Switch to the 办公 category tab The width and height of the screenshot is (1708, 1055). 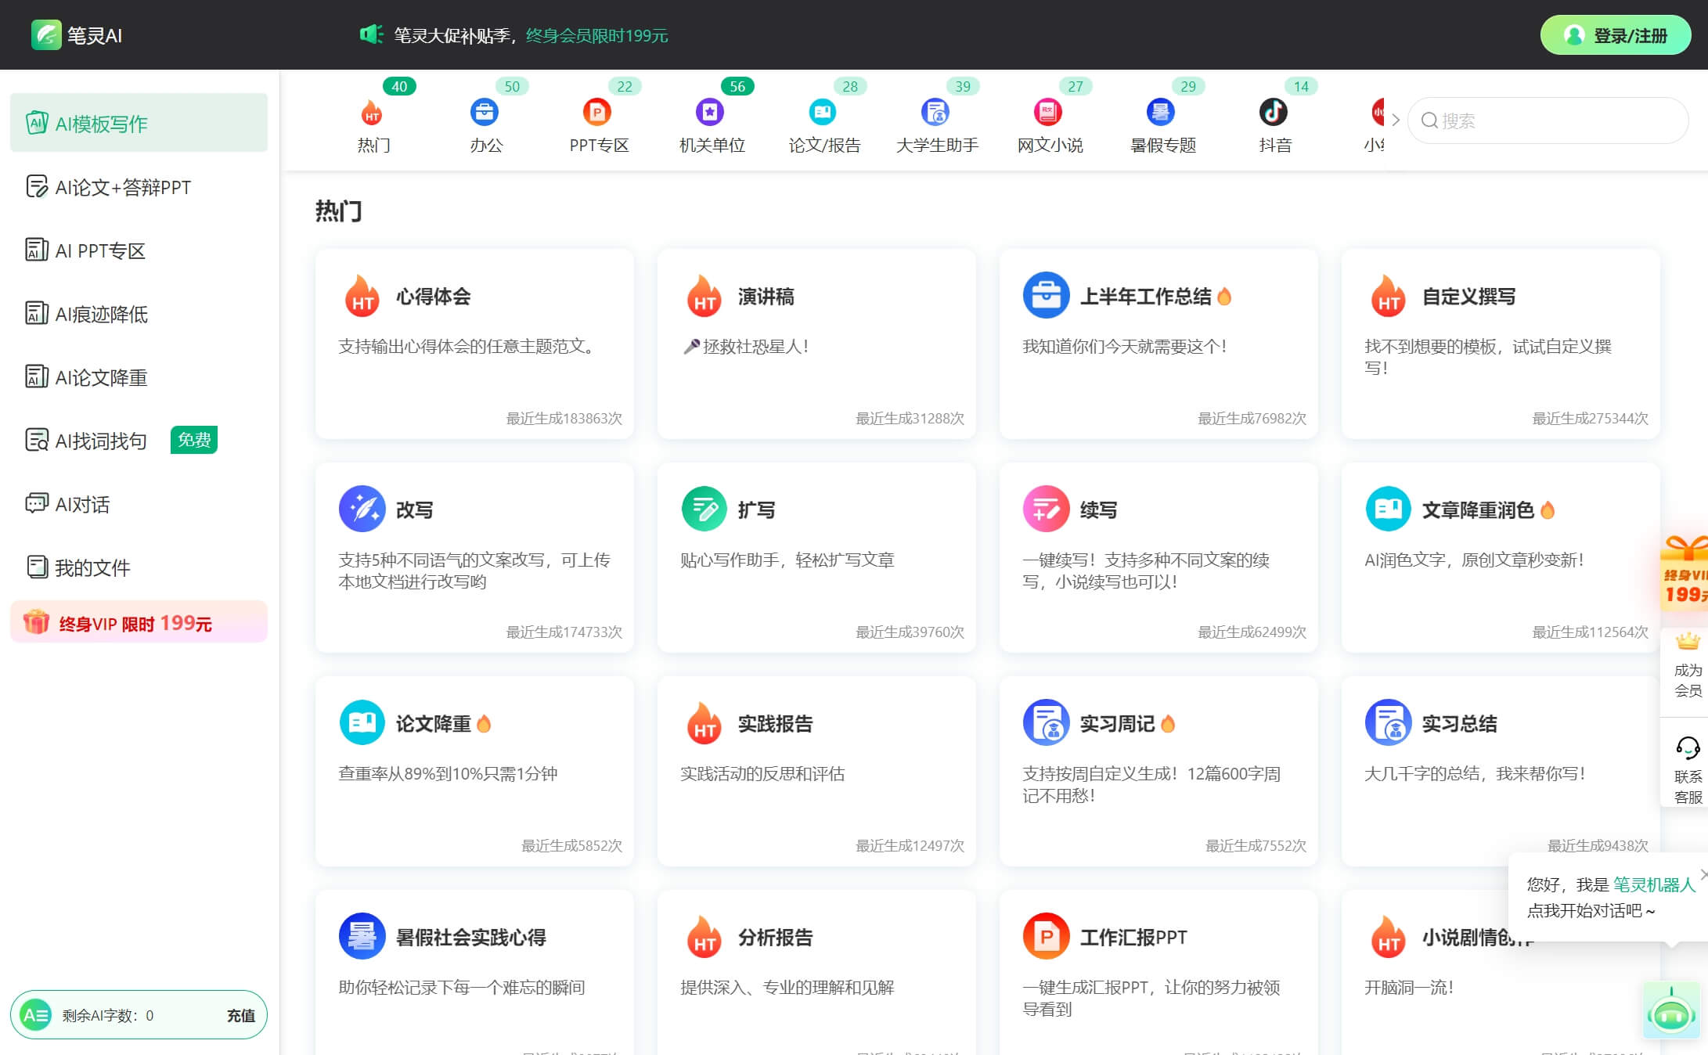pyautogui.click(x=484, y=112)
